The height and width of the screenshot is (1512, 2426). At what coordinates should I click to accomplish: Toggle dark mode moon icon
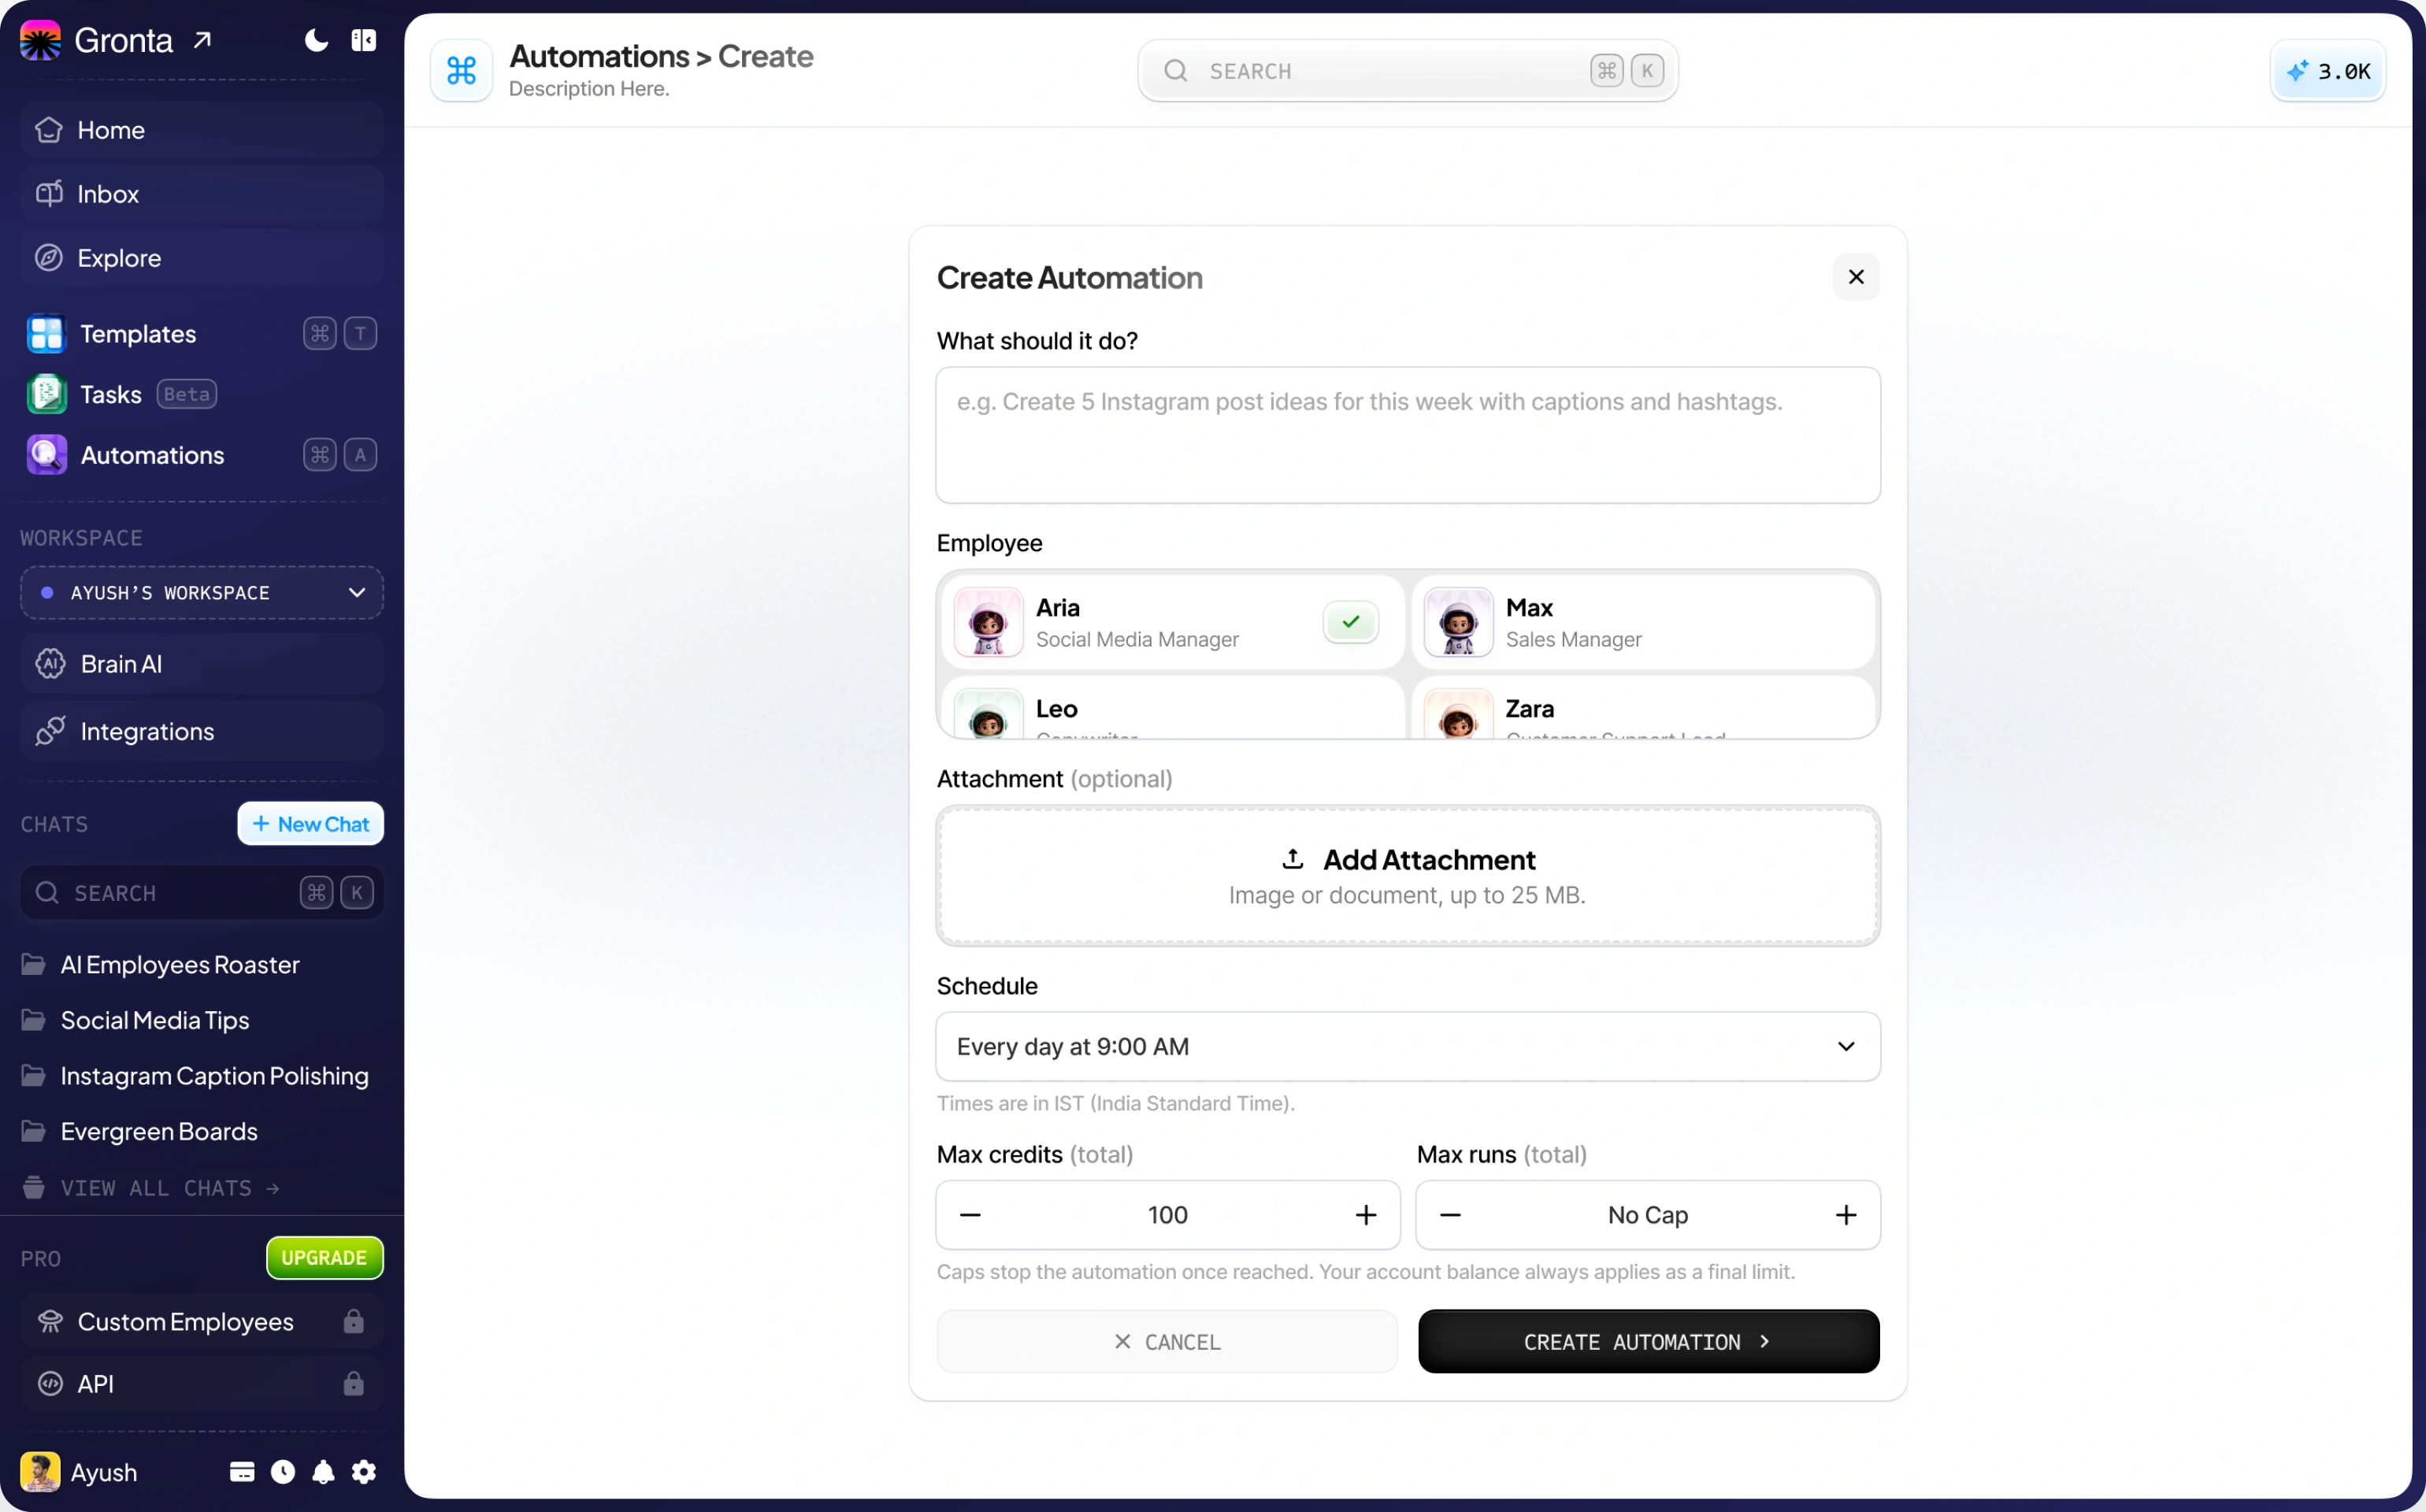[316, 40]
